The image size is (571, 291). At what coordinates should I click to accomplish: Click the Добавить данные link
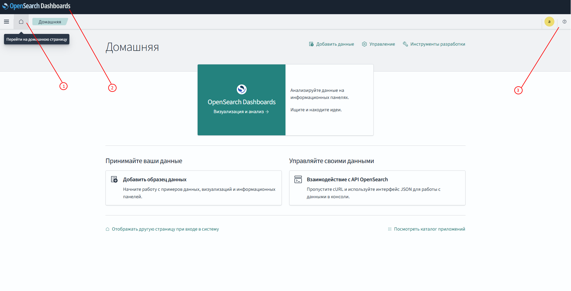335,44
